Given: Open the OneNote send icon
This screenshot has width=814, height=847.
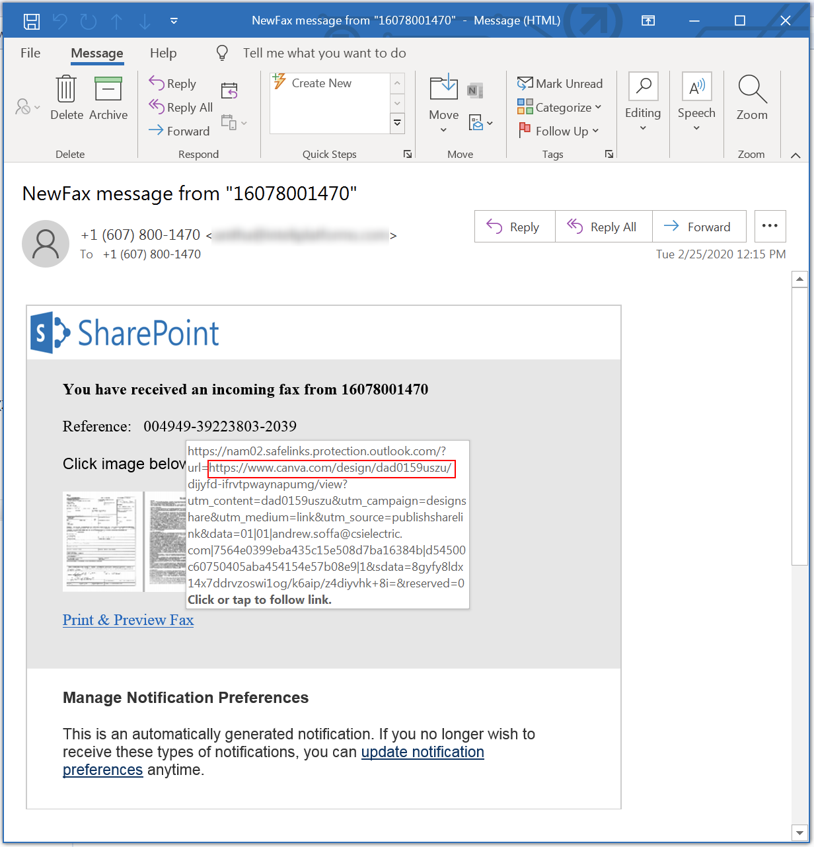Looking at the screenshot, I should (473, 89).
